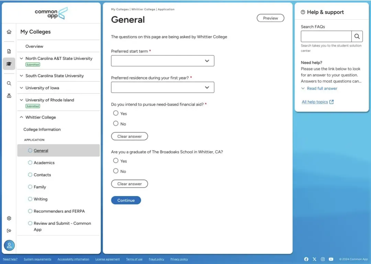Open the Terms of use footer link
This screenshot has width=371, height=264.
click(134, 259)
